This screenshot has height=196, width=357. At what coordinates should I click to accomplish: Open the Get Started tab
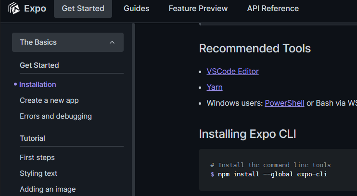coord(83,9)
